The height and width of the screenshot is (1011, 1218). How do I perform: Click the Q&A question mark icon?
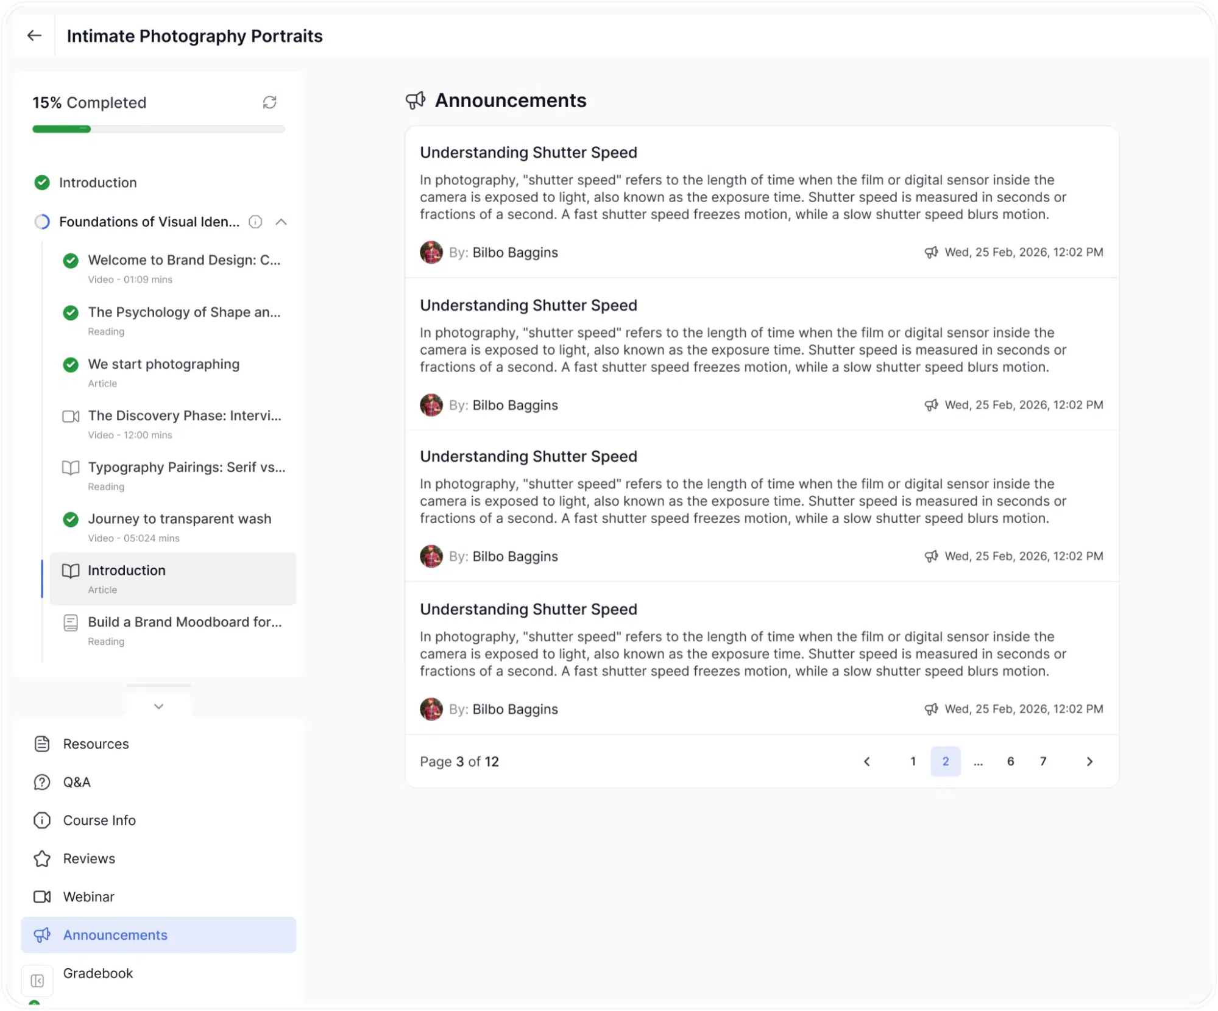42,783
